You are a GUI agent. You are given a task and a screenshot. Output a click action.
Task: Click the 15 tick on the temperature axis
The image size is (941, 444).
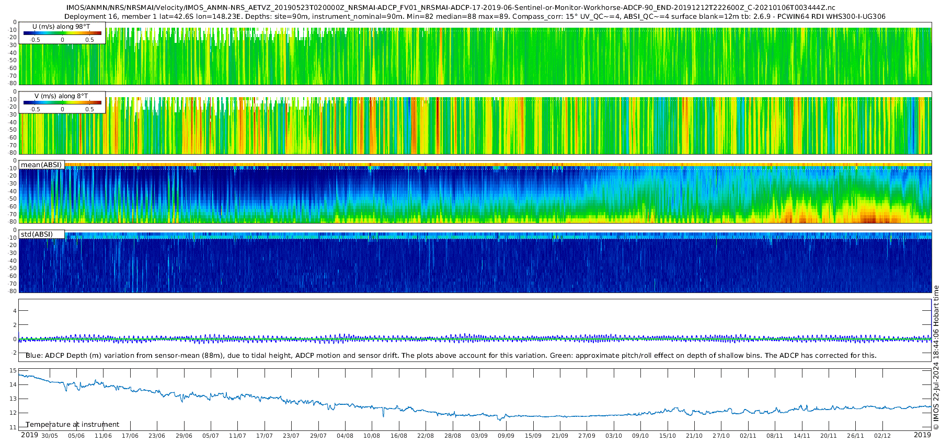13,370
